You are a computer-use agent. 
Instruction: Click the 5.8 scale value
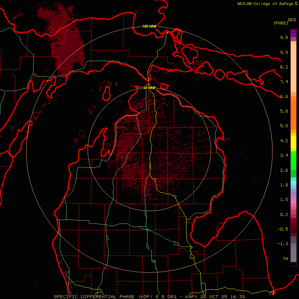284,111
